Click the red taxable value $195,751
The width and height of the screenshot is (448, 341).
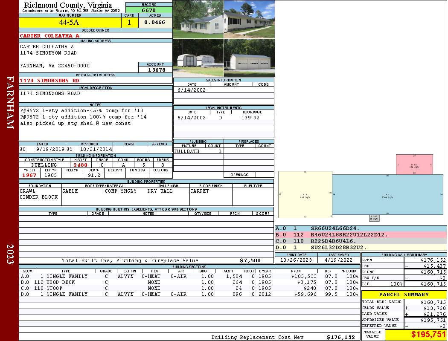coord(428,335)
